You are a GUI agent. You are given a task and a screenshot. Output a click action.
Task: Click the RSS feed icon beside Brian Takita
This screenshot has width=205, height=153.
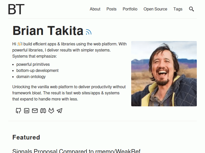pyautogui.click(x=88, y=31)
